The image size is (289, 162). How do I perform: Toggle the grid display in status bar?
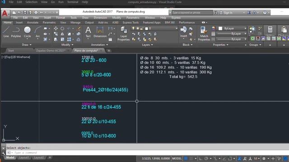[186, 158]
